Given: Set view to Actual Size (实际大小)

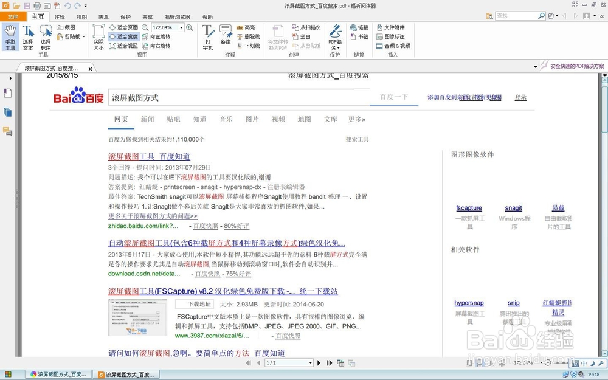Looking at the screenshot, I should pos(98,37).
